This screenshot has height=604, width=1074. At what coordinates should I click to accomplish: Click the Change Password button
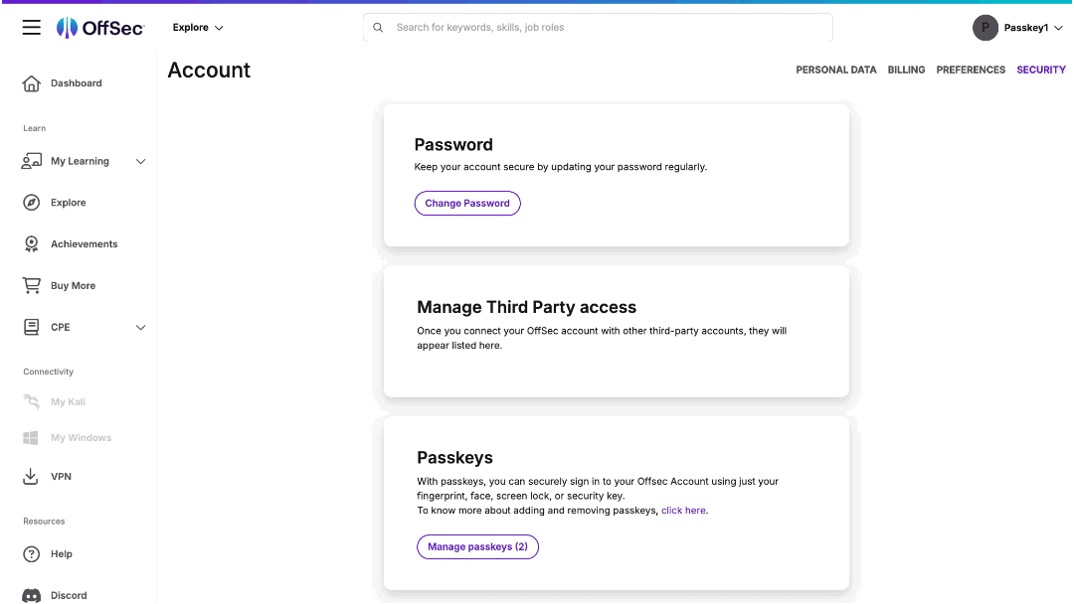[x=467, y=204]
